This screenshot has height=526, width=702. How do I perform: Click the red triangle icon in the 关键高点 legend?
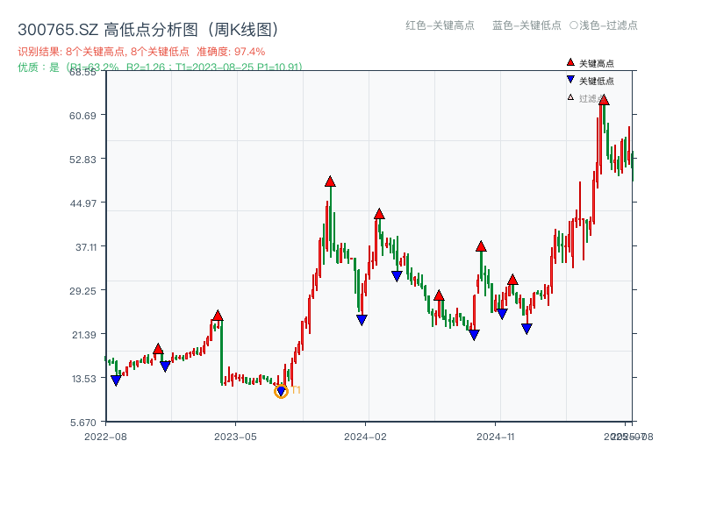click(x=570, y=62)
